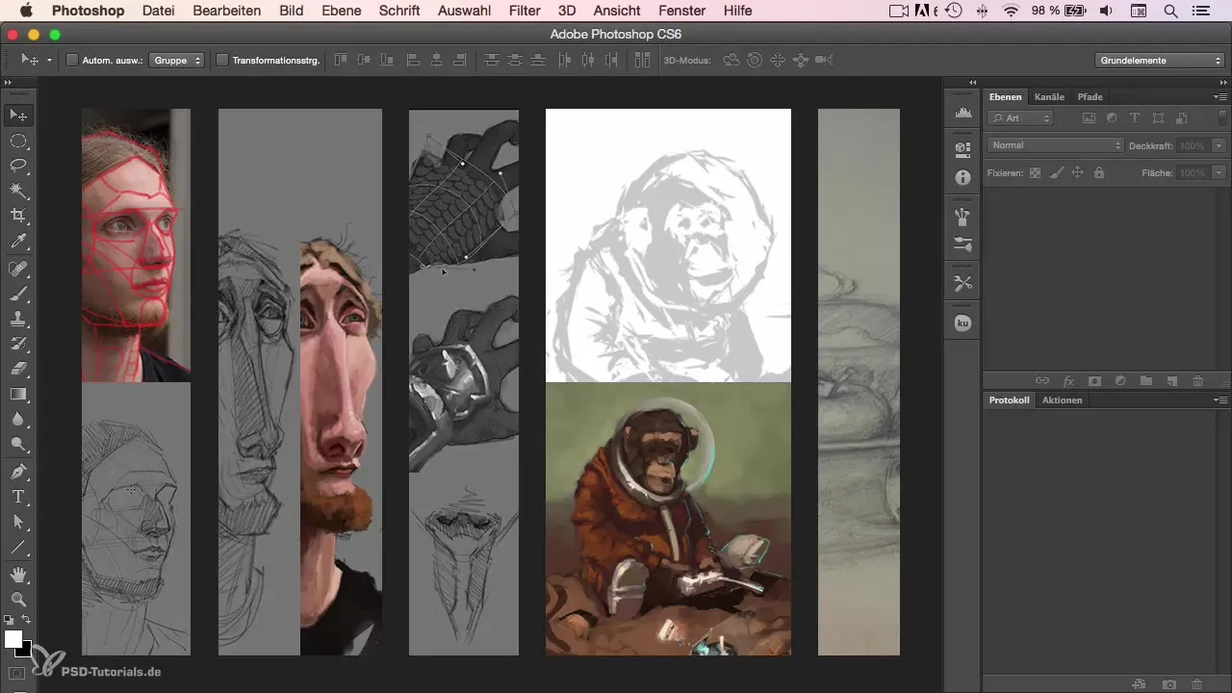1232x693 pixels.
Task: Select the Hand tool
Action: click(18, 575)
